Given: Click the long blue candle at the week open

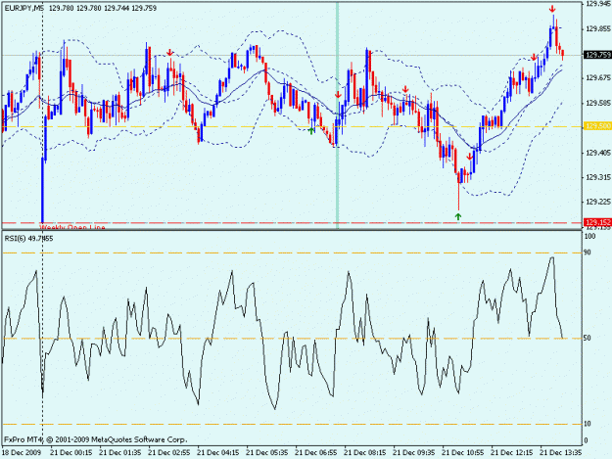Looking at the screenshot, I should click(x=42, y=190).
